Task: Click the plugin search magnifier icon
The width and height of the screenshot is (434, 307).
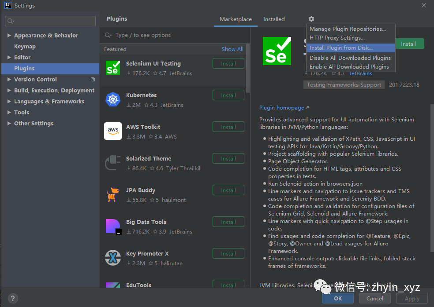Action: coord(108,35)
